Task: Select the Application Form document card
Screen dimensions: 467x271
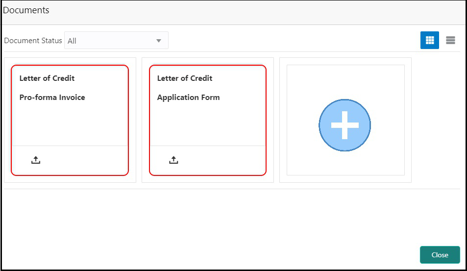Action: pos(208,121)
